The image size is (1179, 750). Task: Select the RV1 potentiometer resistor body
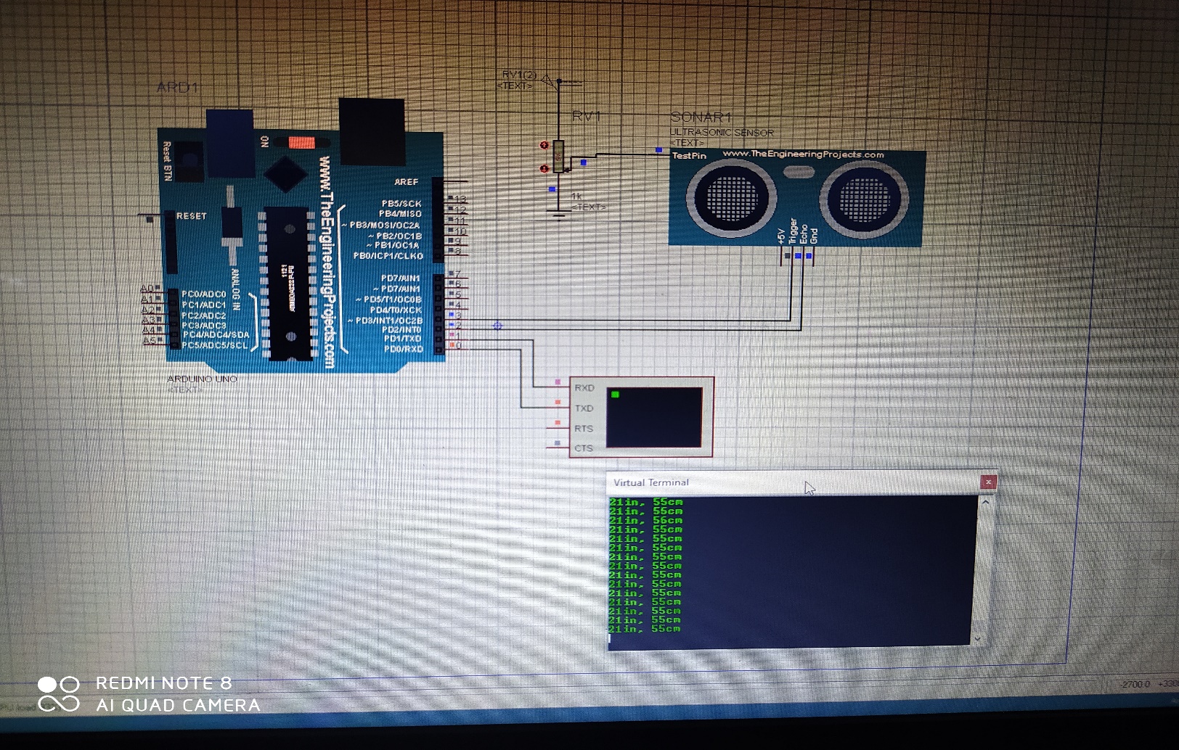click(558, 156)
